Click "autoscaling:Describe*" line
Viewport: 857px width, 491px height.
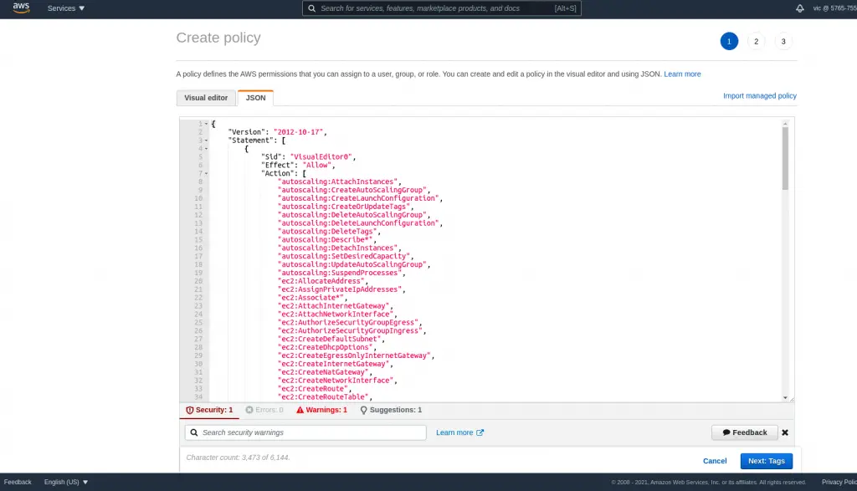[x=326, y=240]
